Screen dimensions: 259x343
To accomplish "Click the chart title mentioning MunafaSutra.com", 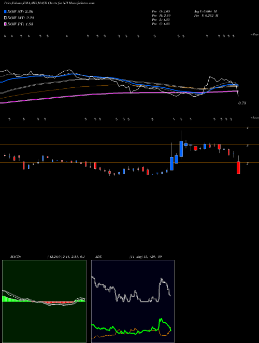I will 49,4.
